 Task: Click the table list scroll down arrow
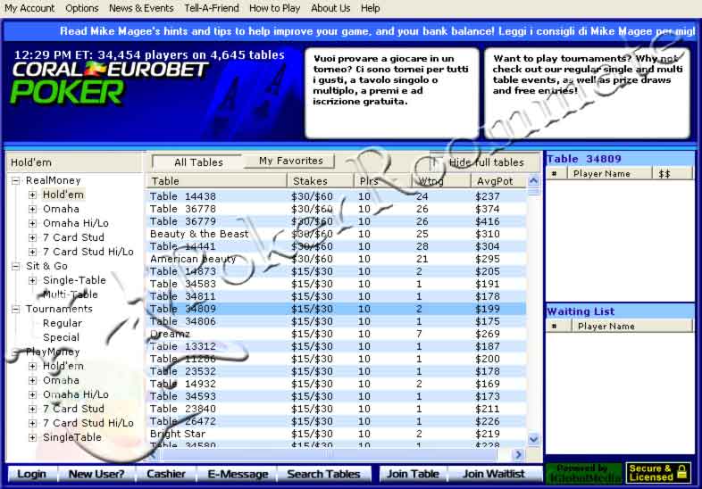tap(534, 439)
